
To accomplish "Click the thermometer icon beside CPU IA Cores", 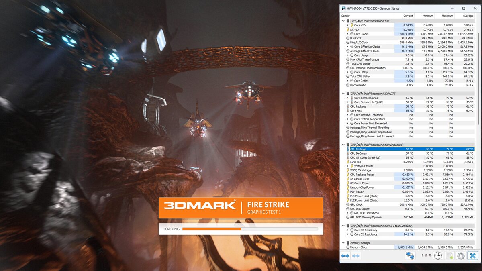I will pos(348,153).
